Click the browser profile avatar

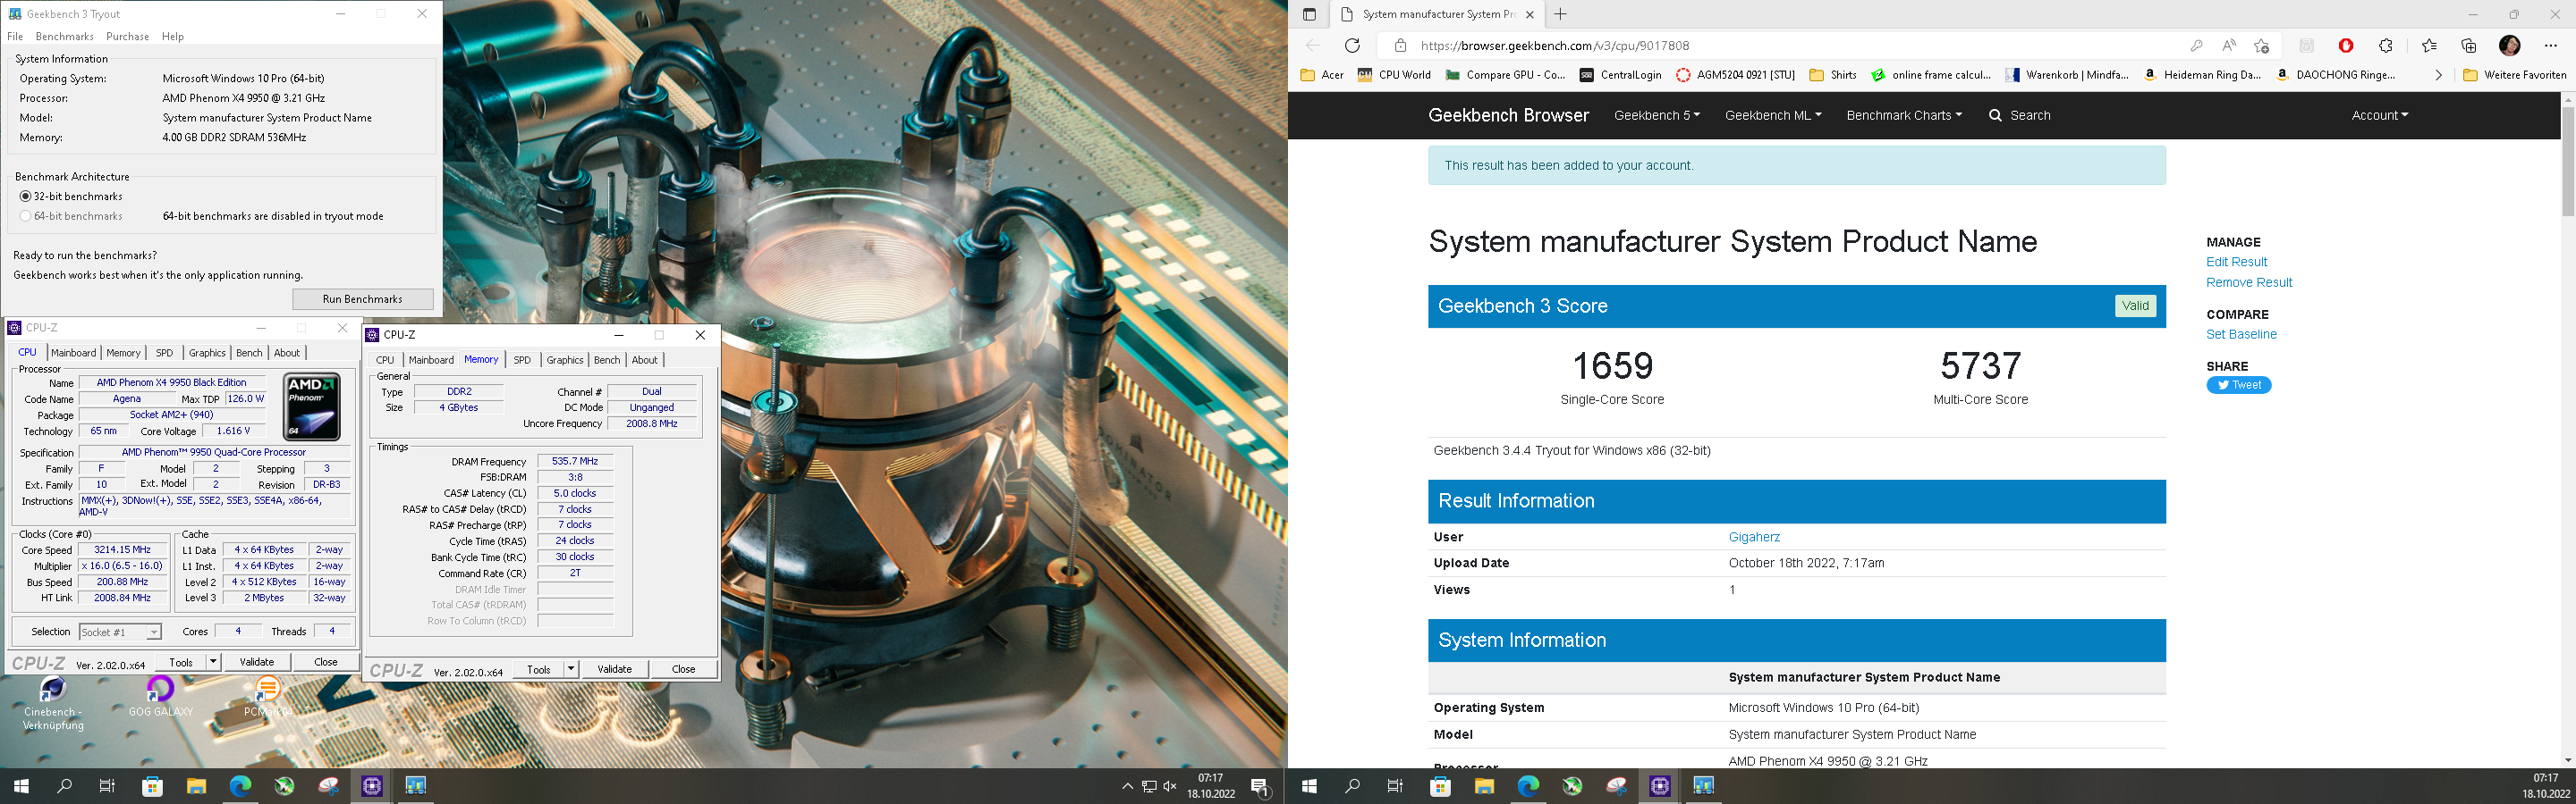pos(2509,45)
